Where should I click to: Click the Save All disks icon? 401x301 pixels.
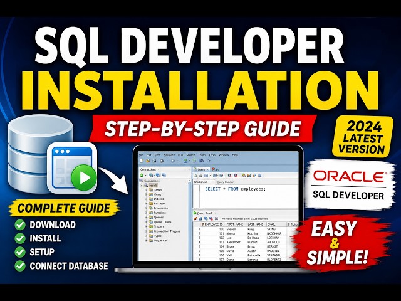[x=154, y=161]
